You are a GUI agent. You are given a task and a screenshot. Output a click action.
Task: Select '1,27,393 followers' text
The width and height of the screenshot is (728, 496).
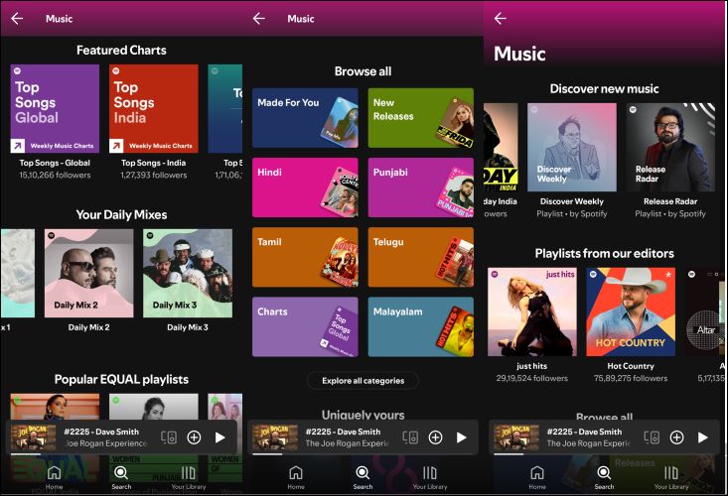tap(154, 176)
